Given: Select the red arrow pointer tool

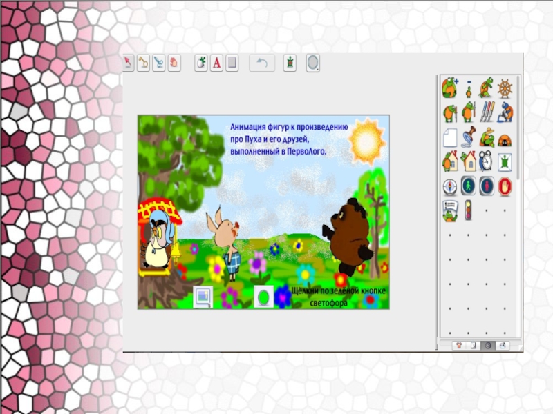Looking at the screenshot, I should [x=128, y=63].
